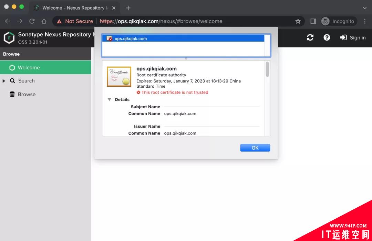Viewport: 372px width, 241px height.
Task: Open Nexus help question mark icon
Action: [327, 37]
